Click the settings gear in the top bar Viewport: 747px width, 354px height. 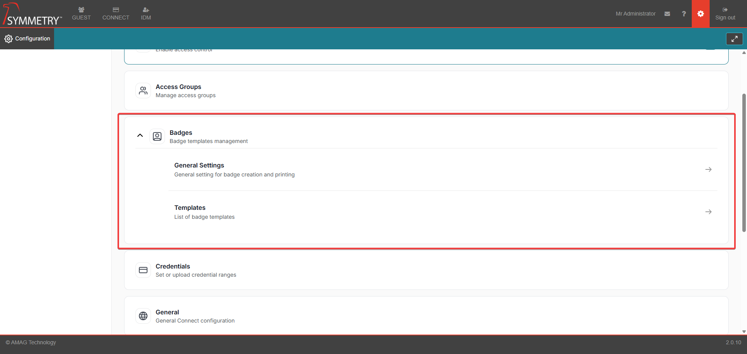[x=701, y=14]
